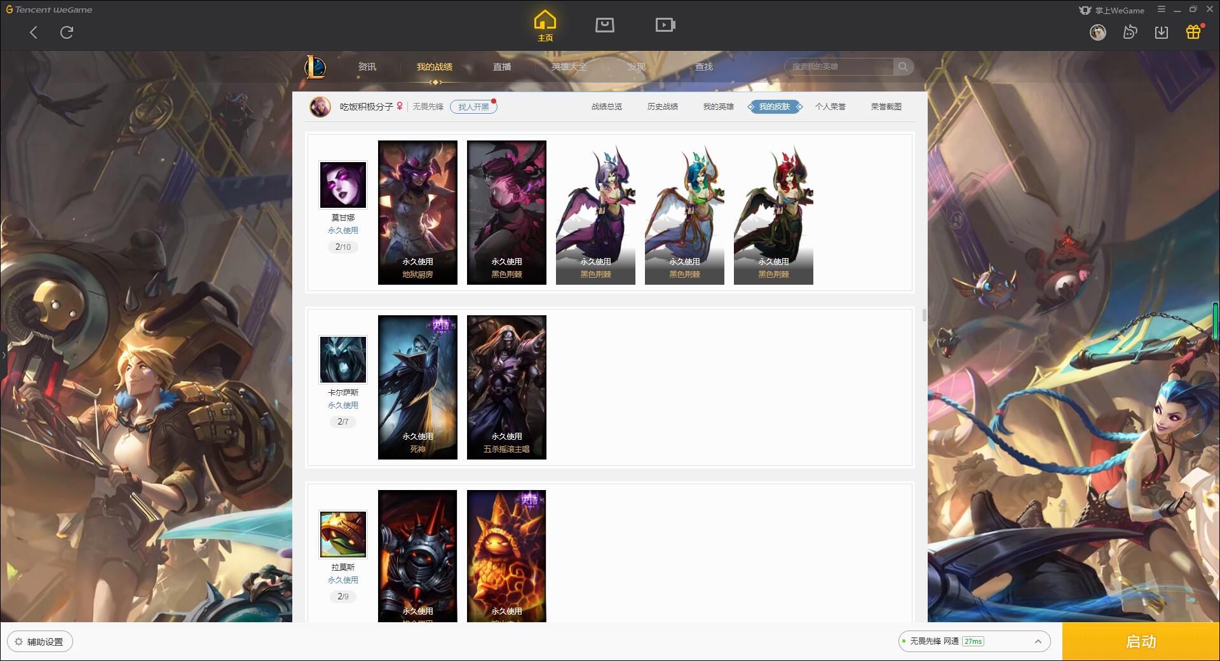Open the video live icon
This screenshot has width=1220, height=661.
665,25
